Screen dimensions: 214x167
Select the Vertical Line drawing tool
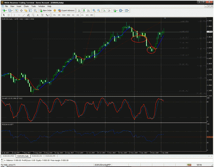(14, 15)
